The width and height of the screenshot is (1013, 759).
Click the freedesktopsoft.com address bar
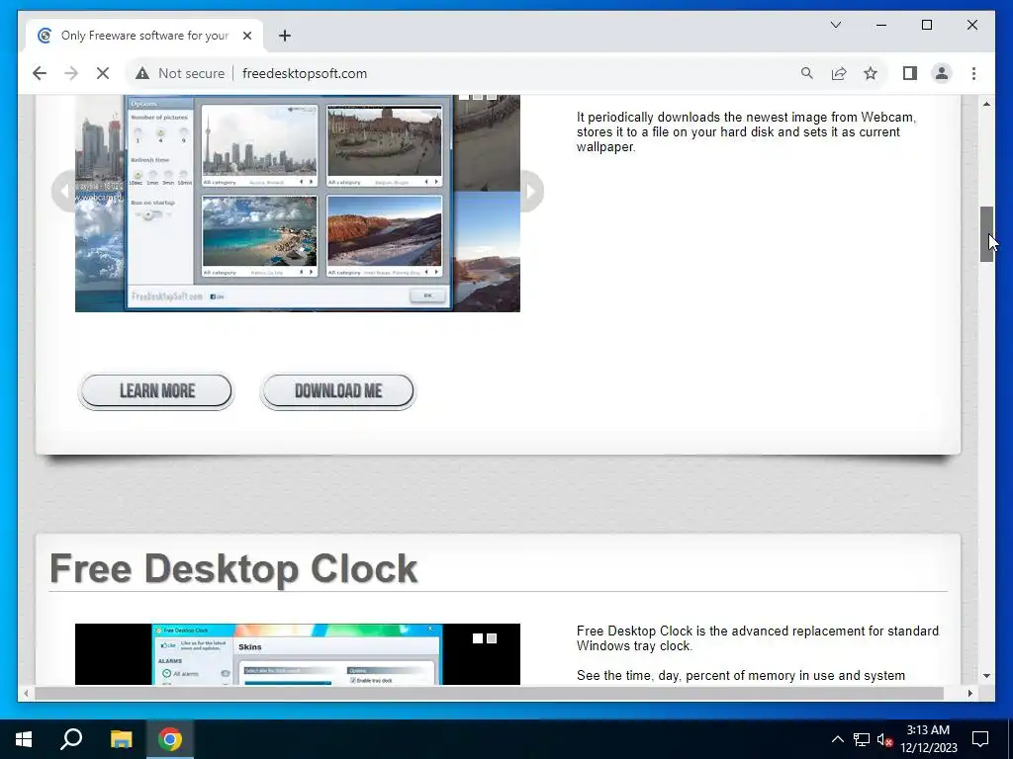(x=305, y=73)
